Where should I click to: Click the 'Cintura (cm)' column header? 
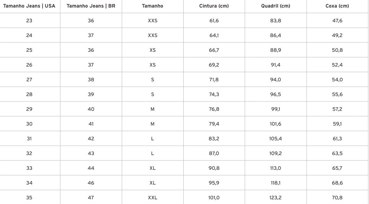click(x=214, y=6)
